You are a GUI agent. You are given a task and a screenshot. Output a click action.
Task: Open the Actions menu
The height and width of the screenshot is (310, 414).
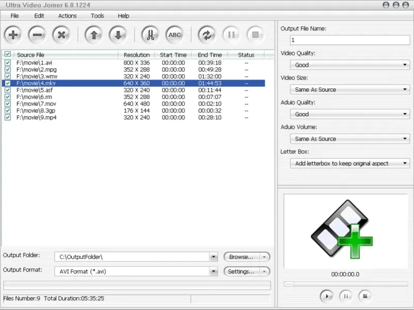[x=67, y=16]
